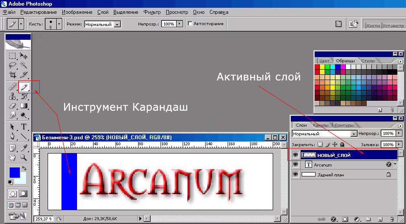Select the Clone Stamp tool
This screenshot has width=406, height=224.
point(12,96)
